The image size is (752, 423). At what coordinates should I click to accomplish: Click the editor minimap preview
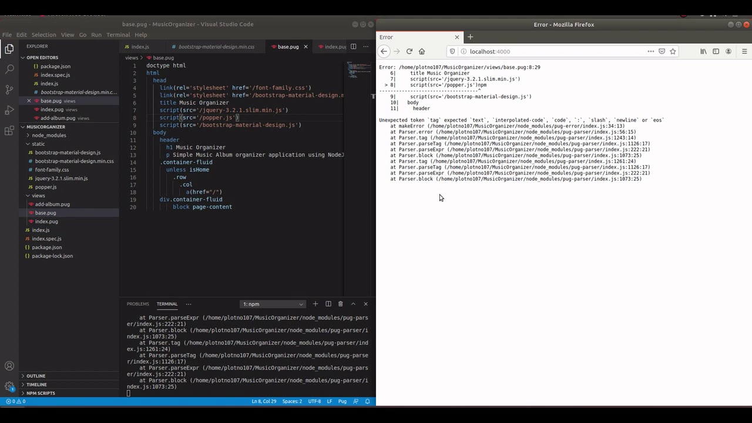click(358, 69)
